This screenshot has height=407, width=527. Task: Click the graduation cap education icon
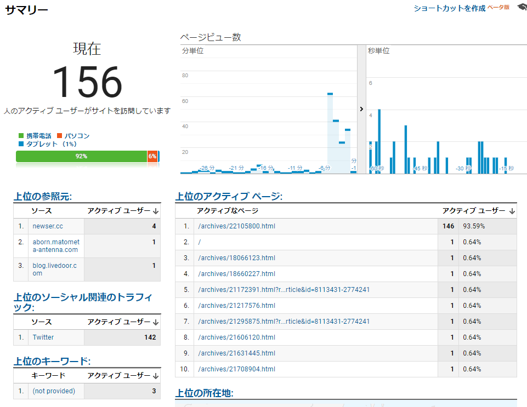(x=522, y=7)
